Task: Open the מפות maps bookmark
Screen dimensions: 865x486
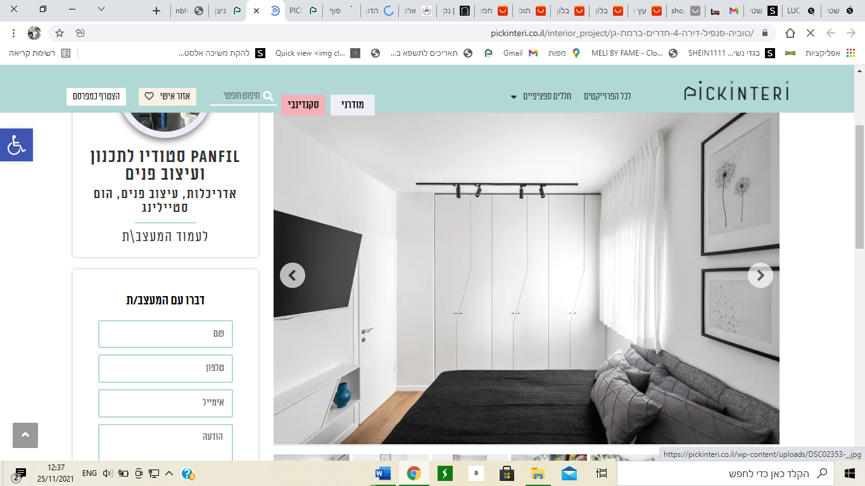Action: click(564, 53)
